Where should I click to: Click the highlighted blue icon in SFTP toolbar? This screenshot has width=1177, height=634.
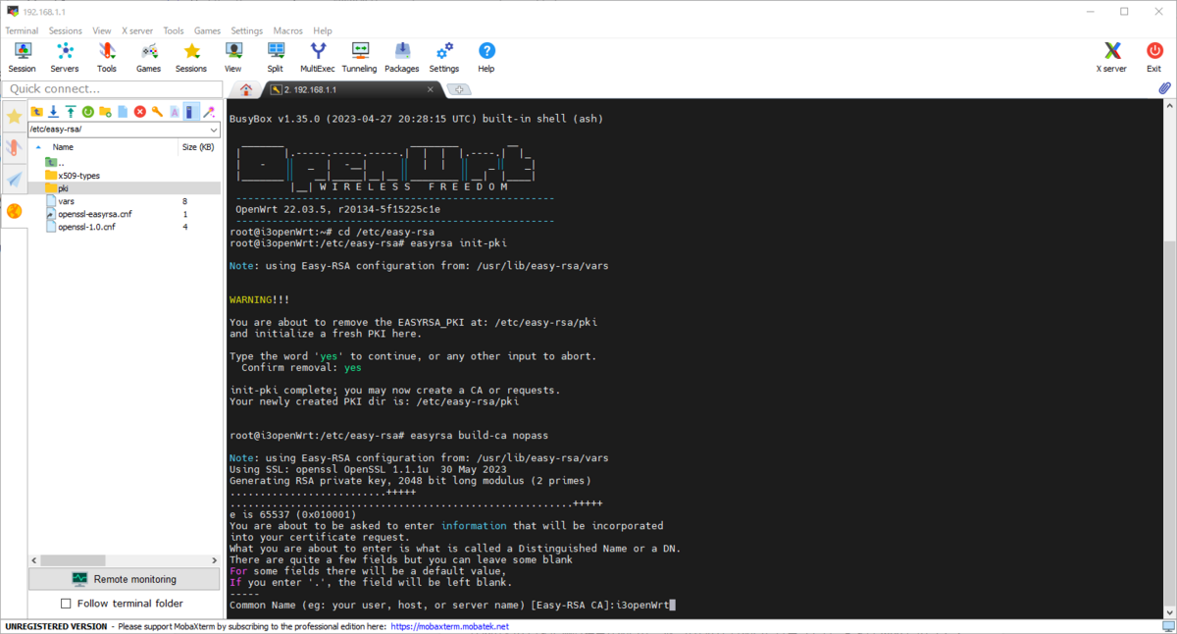point(191,112)
